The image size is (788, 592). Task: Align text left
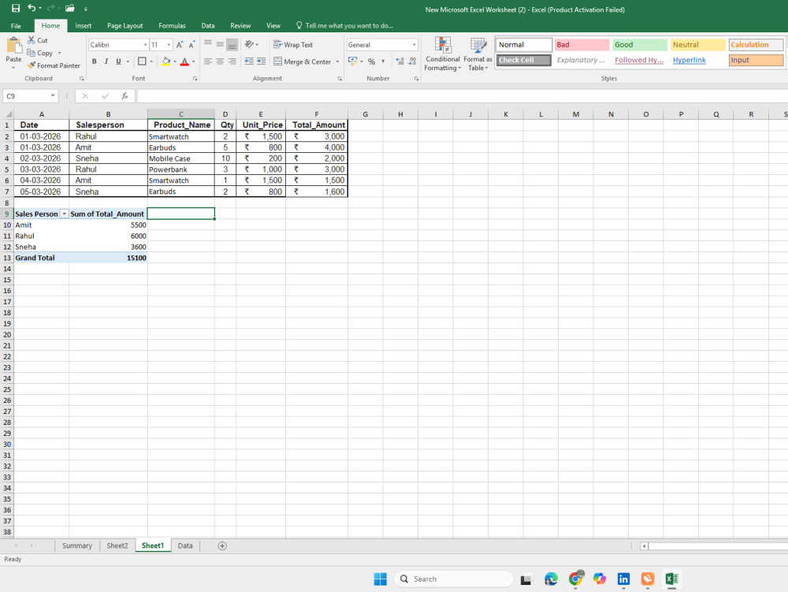pyautogui.click(x=208, y=61)
